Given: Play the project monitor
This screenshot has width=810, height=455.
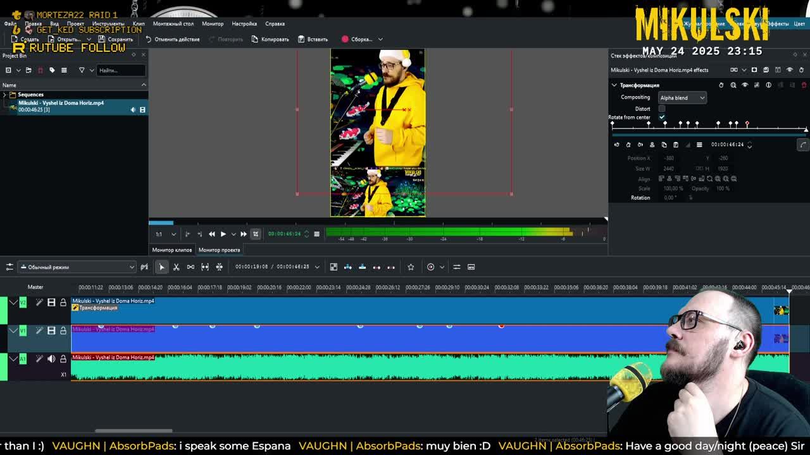Looking at the screenshot, I should tap(223, 234).
